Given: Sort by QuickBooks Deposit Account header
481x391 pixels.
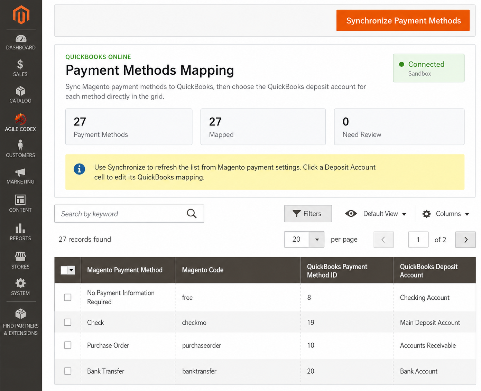Looking at the screenshot, I should tap(434, 270).
